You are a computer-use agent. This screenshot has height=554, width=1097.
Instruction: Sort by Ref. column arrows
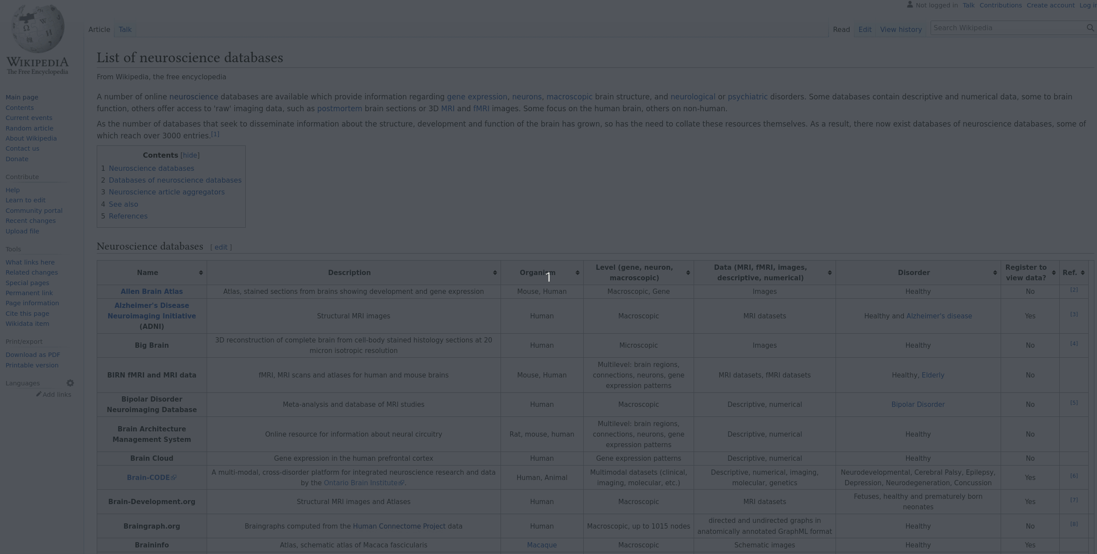click(1083, 273)
